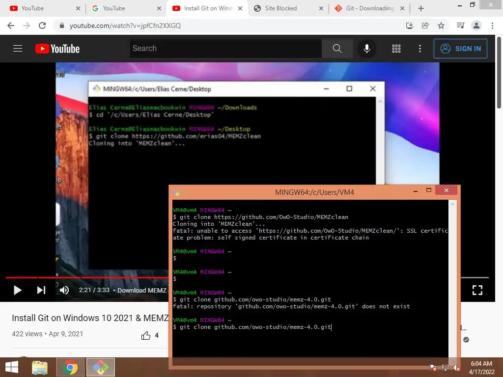This screenshot has height=377, width=503.
Task: Open the Git - Downloading tab
Action: [x=369, y=8]
